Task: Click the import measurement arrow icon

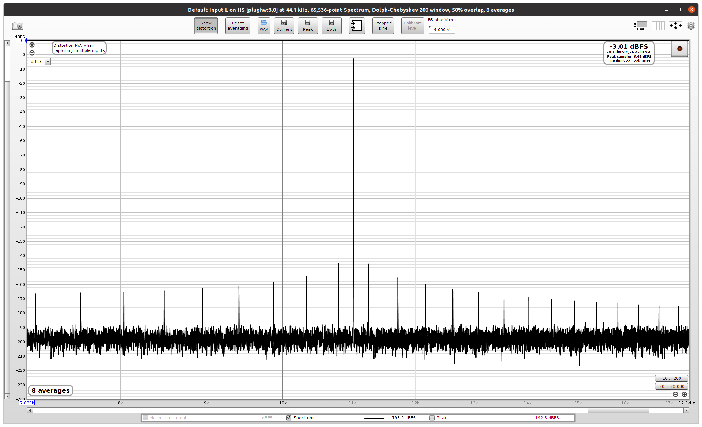Action: 357,26
